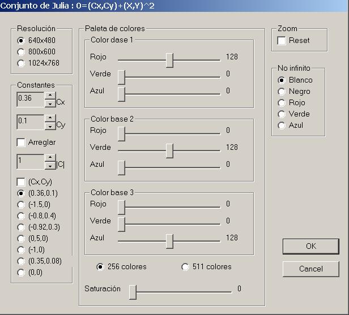Click the Rojo slider thumb of Color base 2
The image size is (349, 315).
pos(121,134)
